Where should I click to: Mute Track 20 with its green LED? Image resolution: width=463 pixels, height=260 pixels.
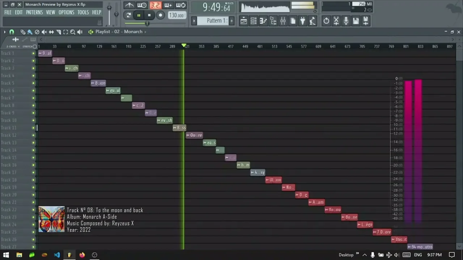pyautogui.click(x=33, y=195)
